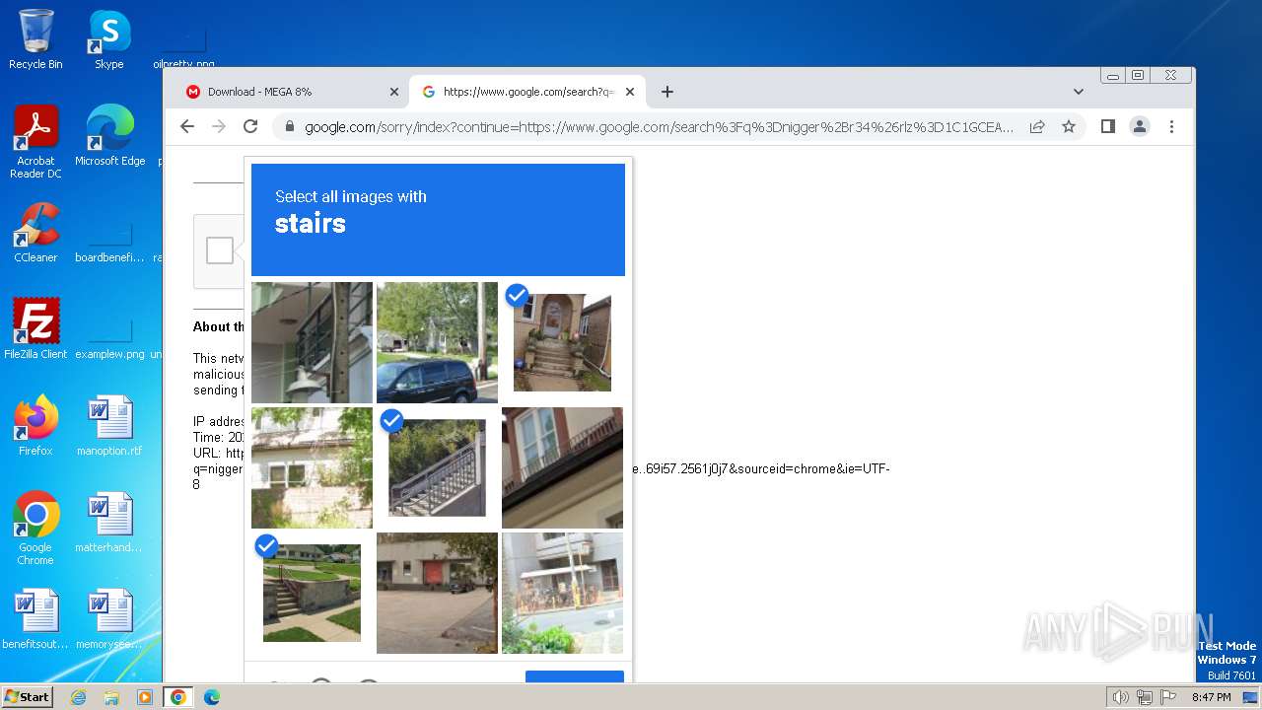Open the Chrome profile avatar
Viewport: 1262px width, 710px height.
point(1140,126)
